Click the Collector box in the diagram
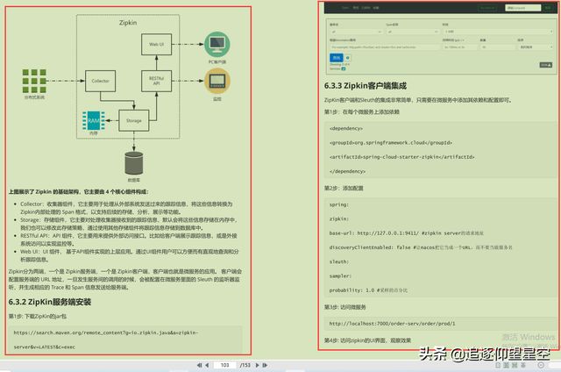 click(x=100, y=81)
